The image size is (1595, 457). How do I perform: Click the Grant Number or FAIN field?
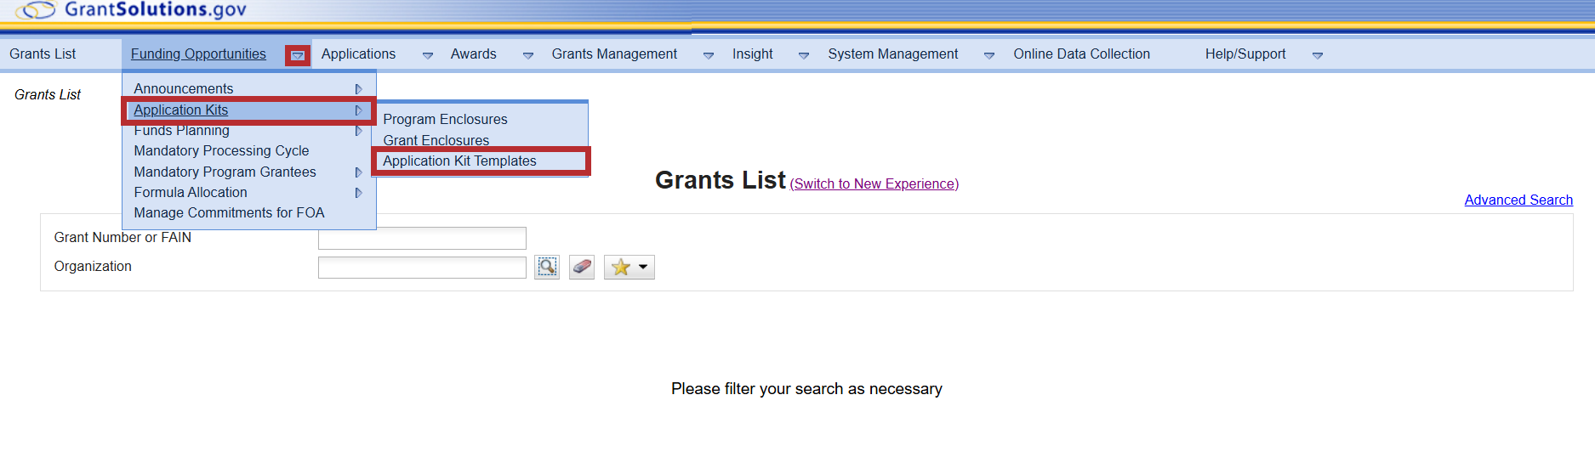tap(422, 238)
